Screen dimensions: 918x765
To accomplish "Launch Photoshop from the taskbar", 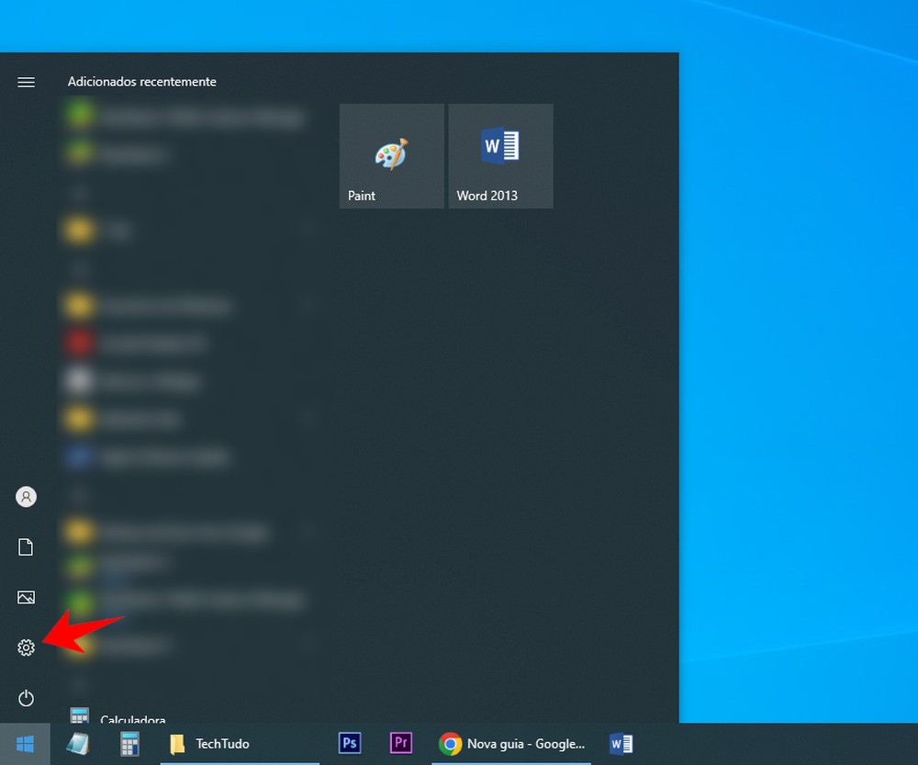I will (x=350, y=743).
